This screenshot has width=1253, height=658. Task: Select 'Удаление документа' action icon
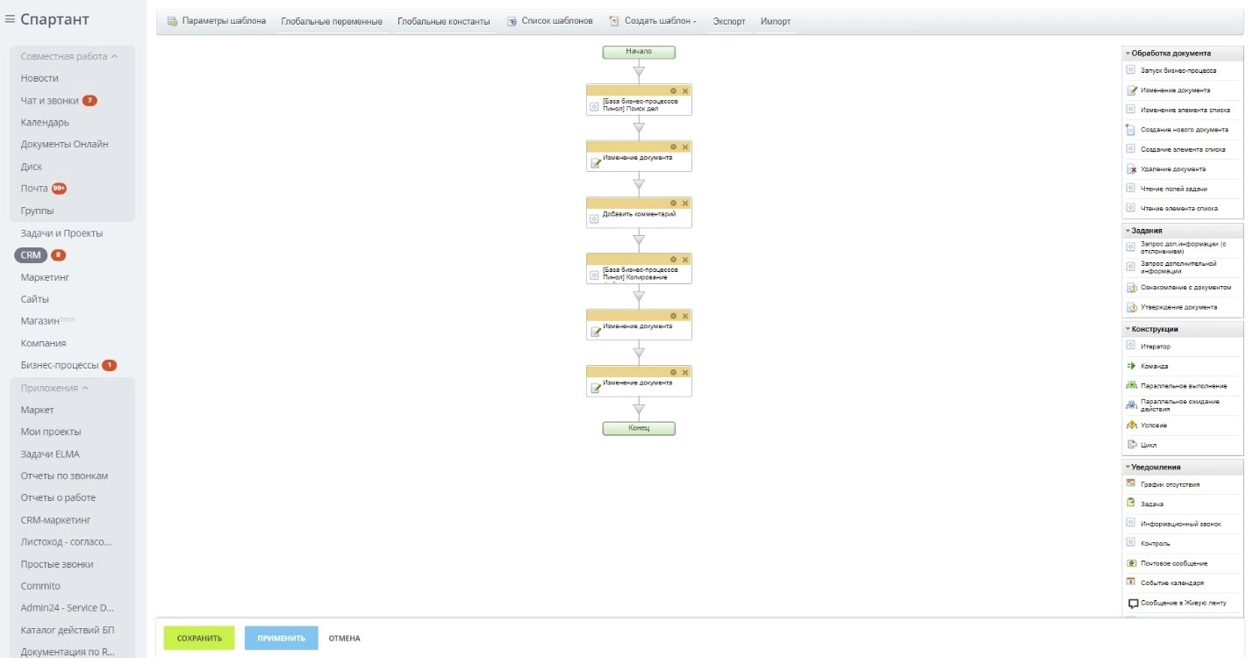click(1131, 169)
